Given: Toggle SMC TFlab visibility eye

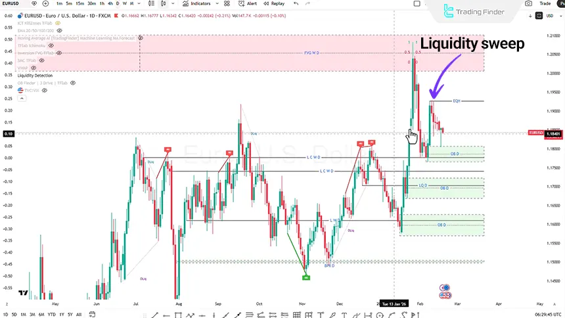Looking at the screenshot, I should pos(42,60).
